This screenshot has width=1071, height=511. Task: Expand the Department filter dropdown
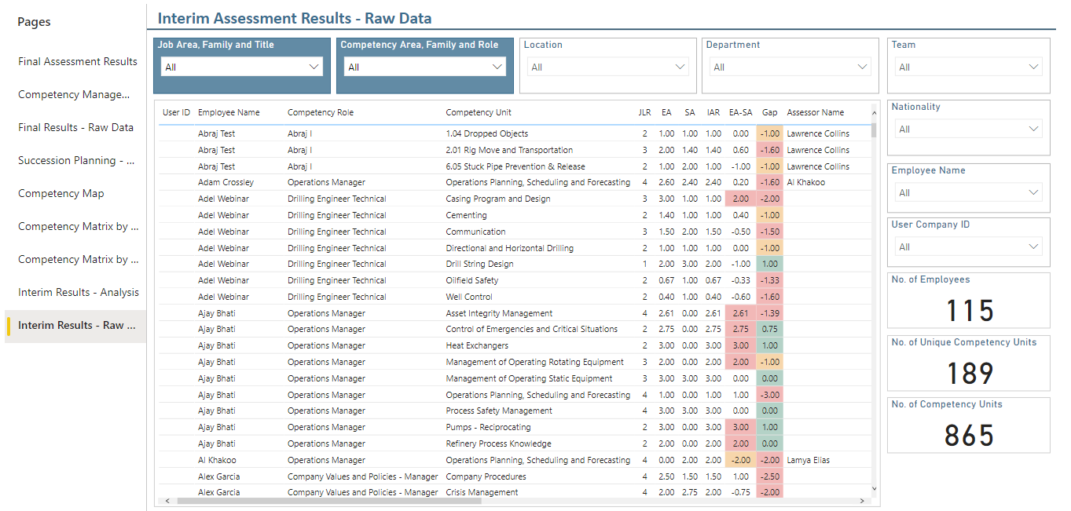(790, 67)
